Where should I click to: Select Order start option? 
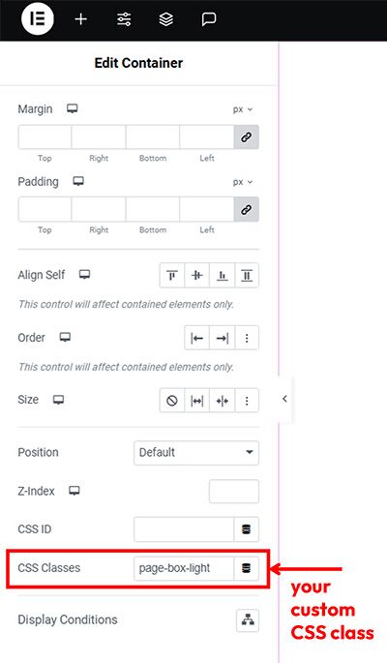coord(196,338)
